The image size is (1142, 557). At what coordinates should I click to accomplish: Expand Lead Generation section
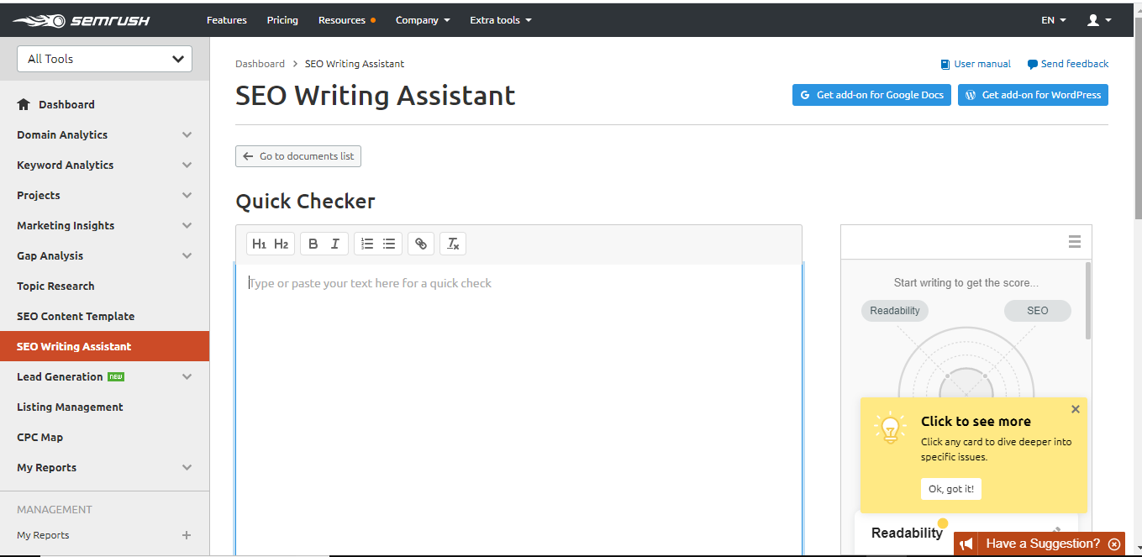187,377
